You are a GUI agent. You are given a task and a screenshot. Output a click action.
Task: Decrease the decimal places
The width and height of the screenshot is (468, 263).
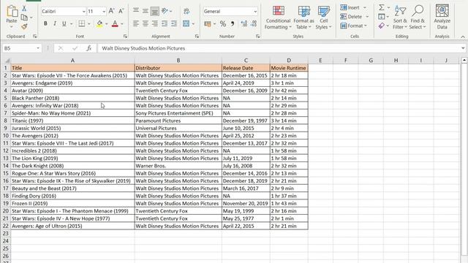254,24
